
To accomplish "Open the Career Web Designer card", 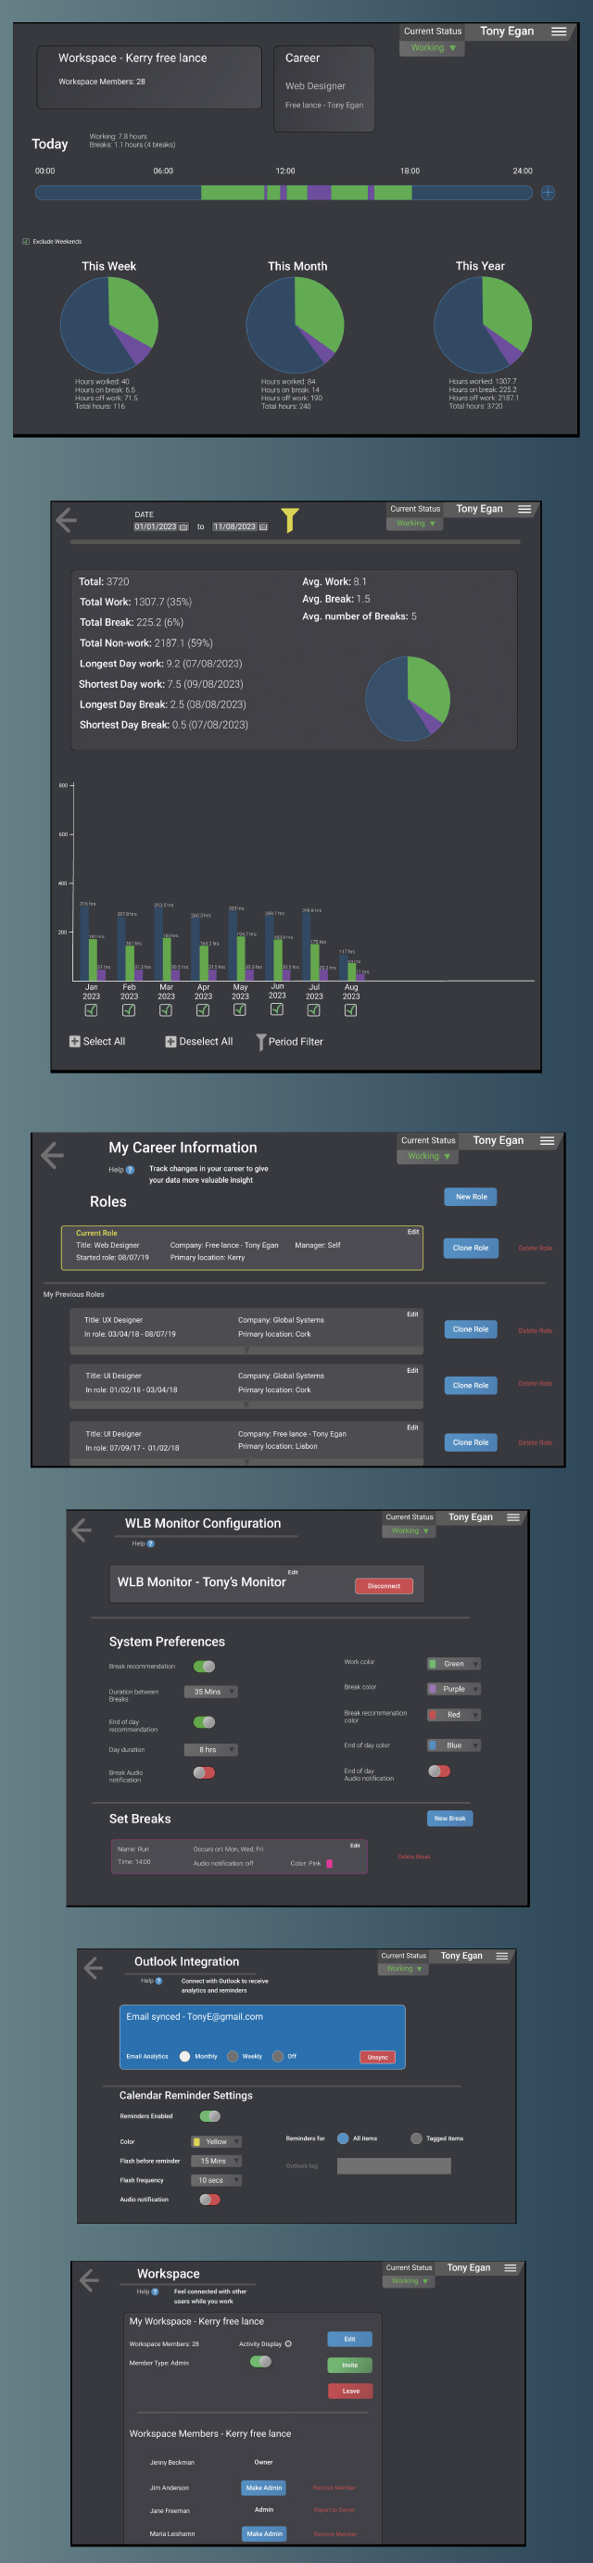I will point(323,89).
